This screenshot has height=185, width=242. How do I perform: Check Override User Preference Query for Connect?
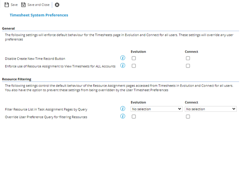pyautogui.click(x=188, y=117)
